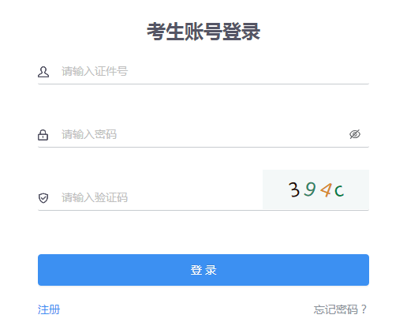The height and width of the screenshot is (326, 407).
Task: Click the blue 登录 button
Action: (203, 270)
